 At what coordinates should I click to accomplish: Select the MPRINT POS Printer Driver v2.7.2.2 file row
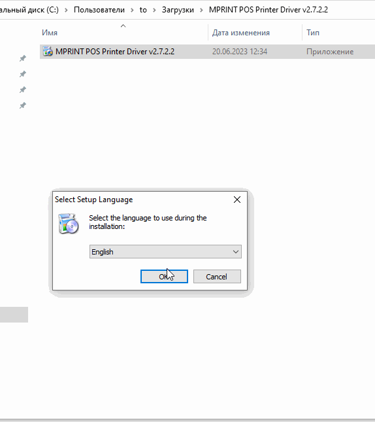207,52
